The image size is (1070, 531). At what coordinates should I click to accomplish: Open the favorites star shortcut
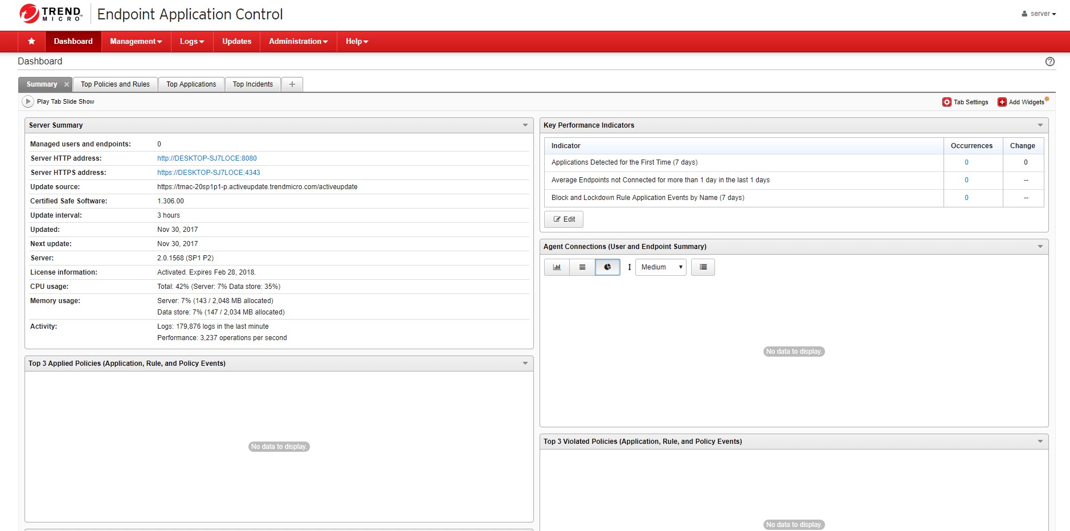coord(31,41)
